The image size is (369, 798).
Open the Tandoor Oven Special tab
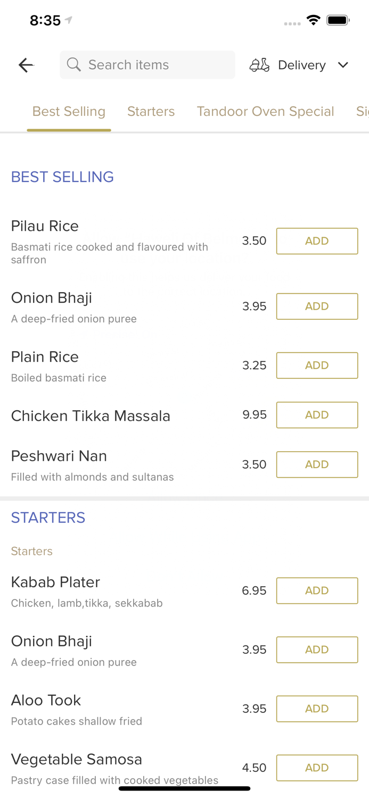tap(265, 111)
